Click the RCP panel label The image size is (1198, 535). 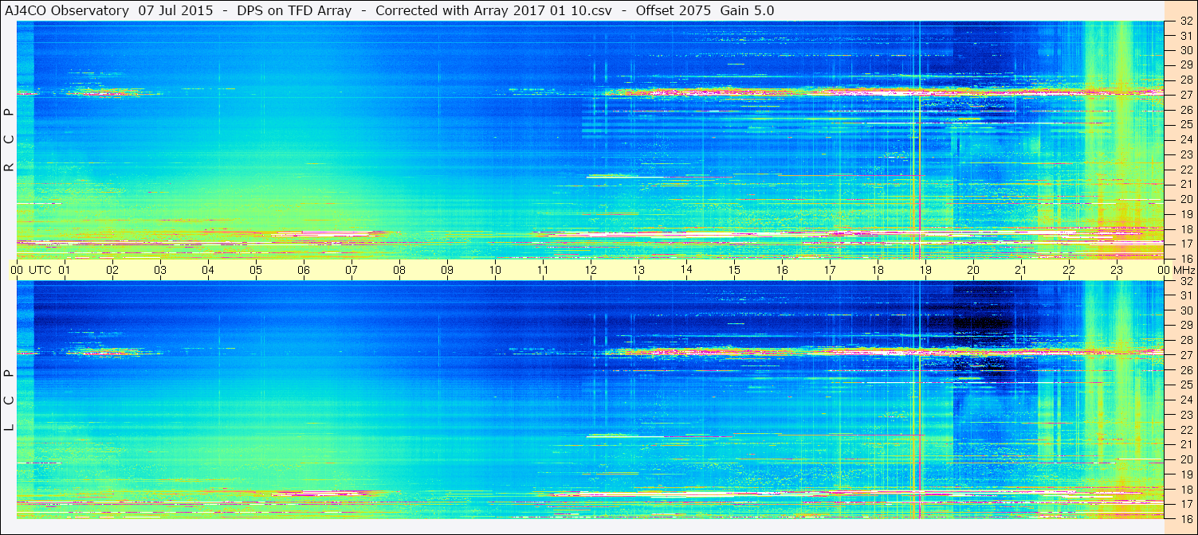point(10,141)
